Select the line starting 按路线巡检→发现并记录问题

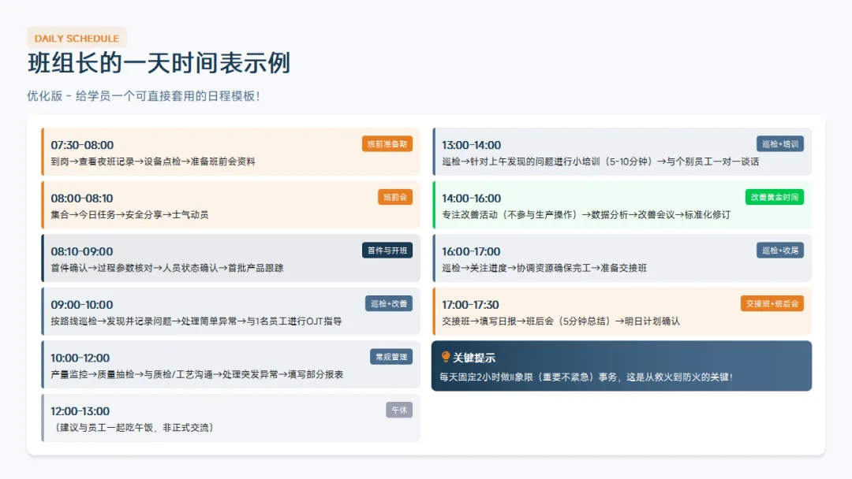click(x=196, y=321)
